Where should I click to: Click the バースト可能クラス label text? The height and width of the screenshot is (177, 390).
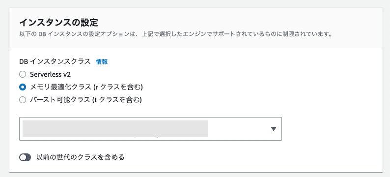pyautogui.click(x=86, y=100)
